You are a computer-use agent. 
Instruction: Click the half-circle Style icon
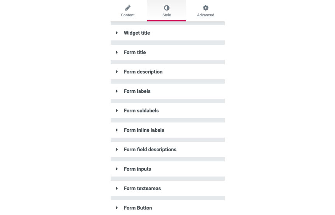167,8
